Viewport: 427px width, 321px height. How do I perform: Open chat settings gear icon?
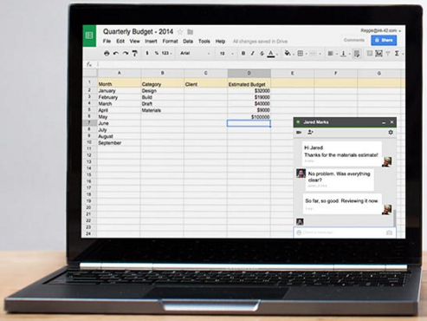(x=391, y=132)
